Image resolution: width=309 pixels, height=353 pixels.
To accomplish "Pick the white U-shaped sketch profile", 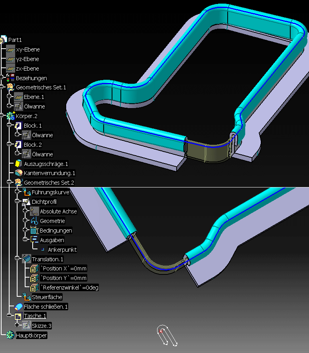I will pos(167,335).
